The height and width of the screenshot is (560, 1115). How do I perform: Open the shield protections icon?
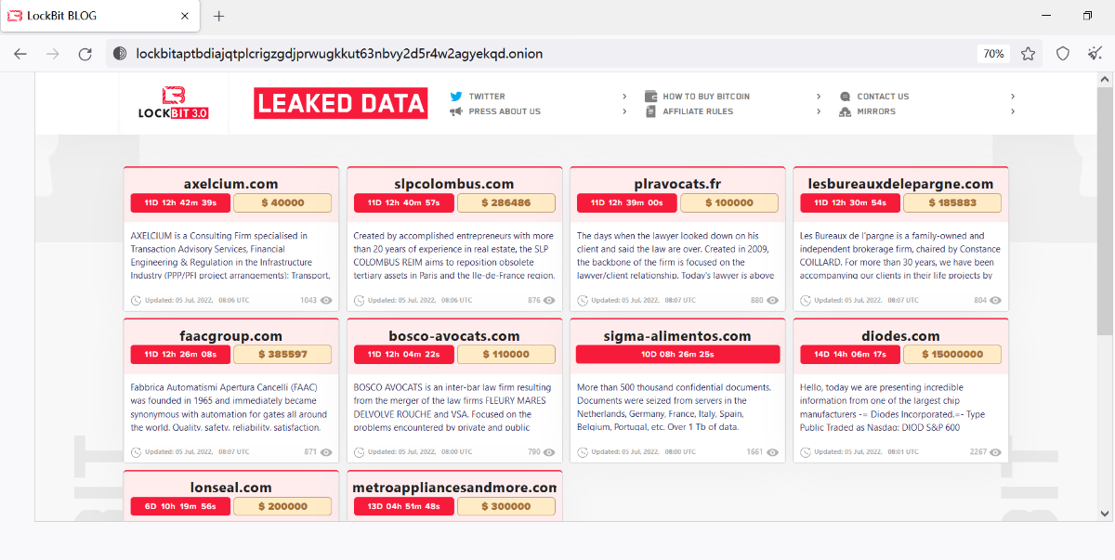1063,54
